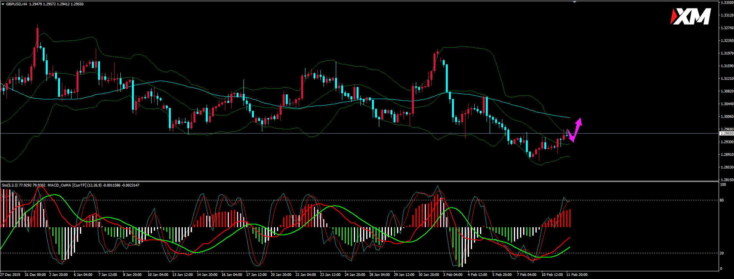Select the 13 Jan 12:00 time label

(x=182, y=275)
